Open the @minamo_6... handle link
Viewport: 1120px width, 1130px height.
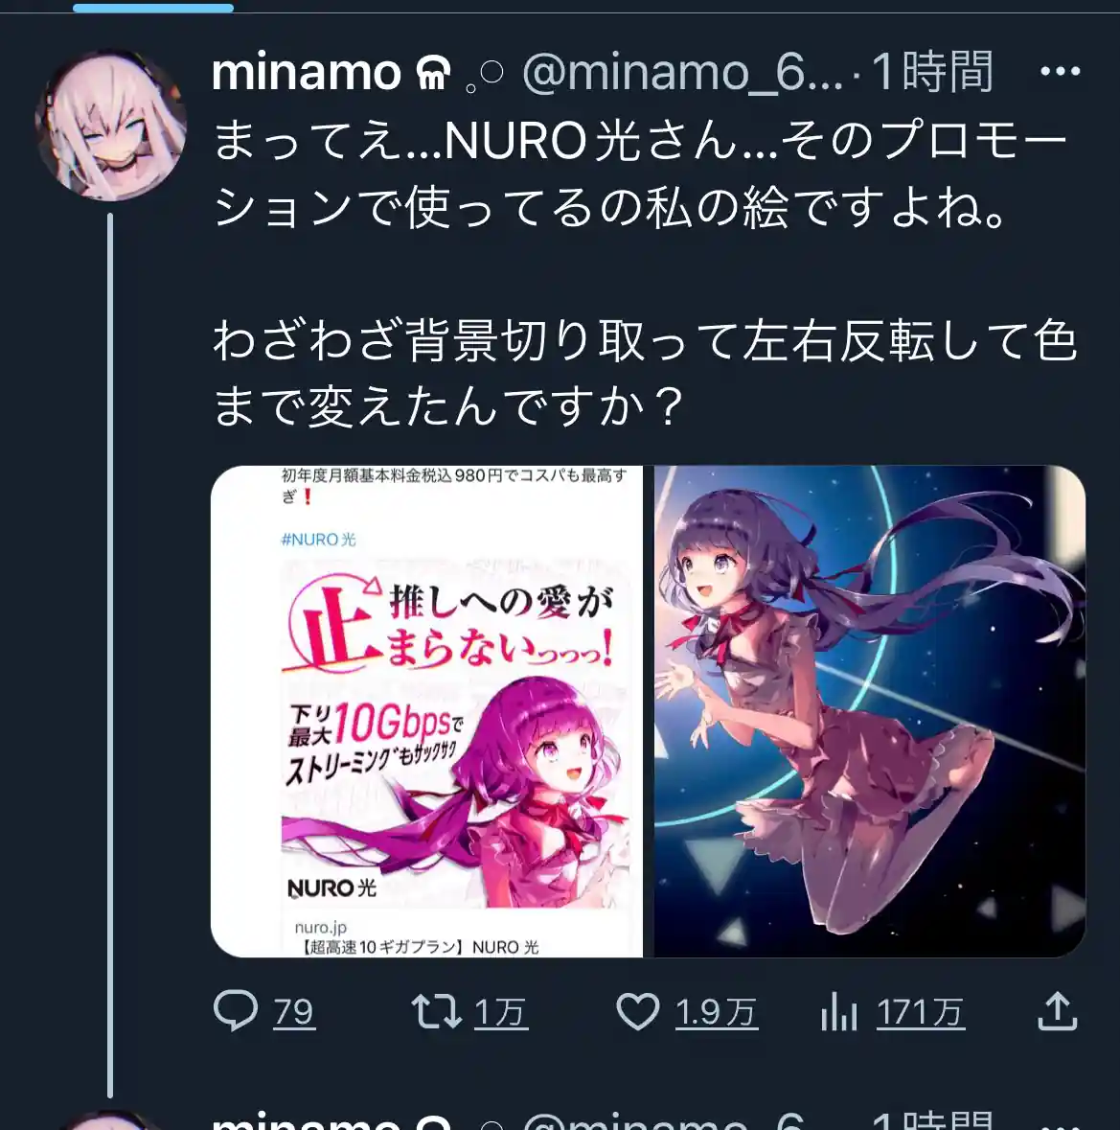pyautogui.click(x=682, y=72)
